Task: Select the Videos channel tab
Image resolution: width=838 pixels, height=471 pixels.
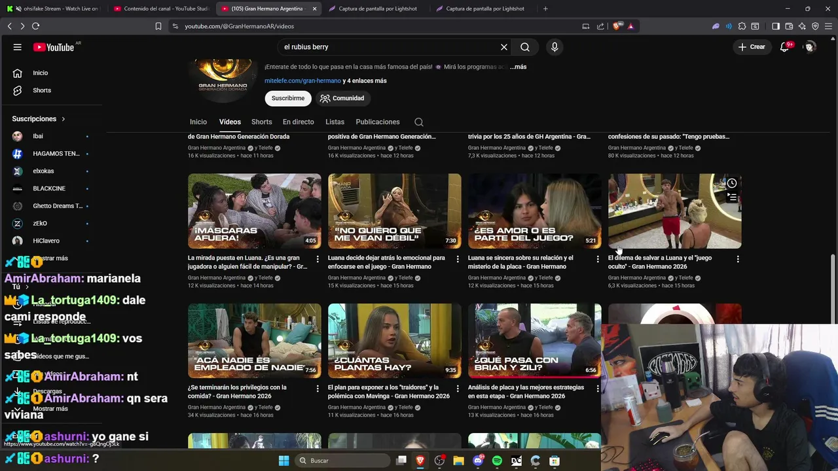Action: 230,122
